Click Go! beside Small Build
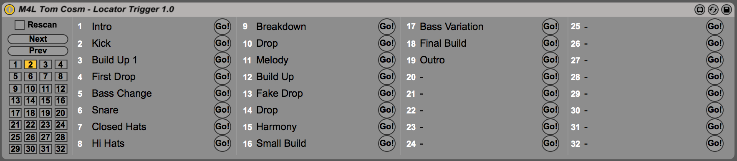This screenshot has height=161, width=737. (x=387, y=143)
